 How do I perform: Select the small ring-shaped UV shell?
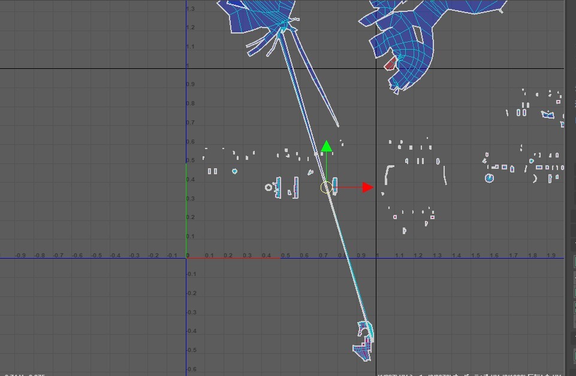pos(269,187)
